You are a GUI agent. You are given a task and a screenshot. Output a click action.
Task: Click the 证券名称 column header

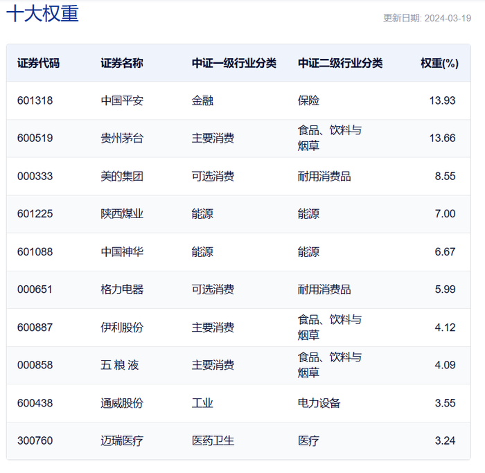[x=122, y=63]
